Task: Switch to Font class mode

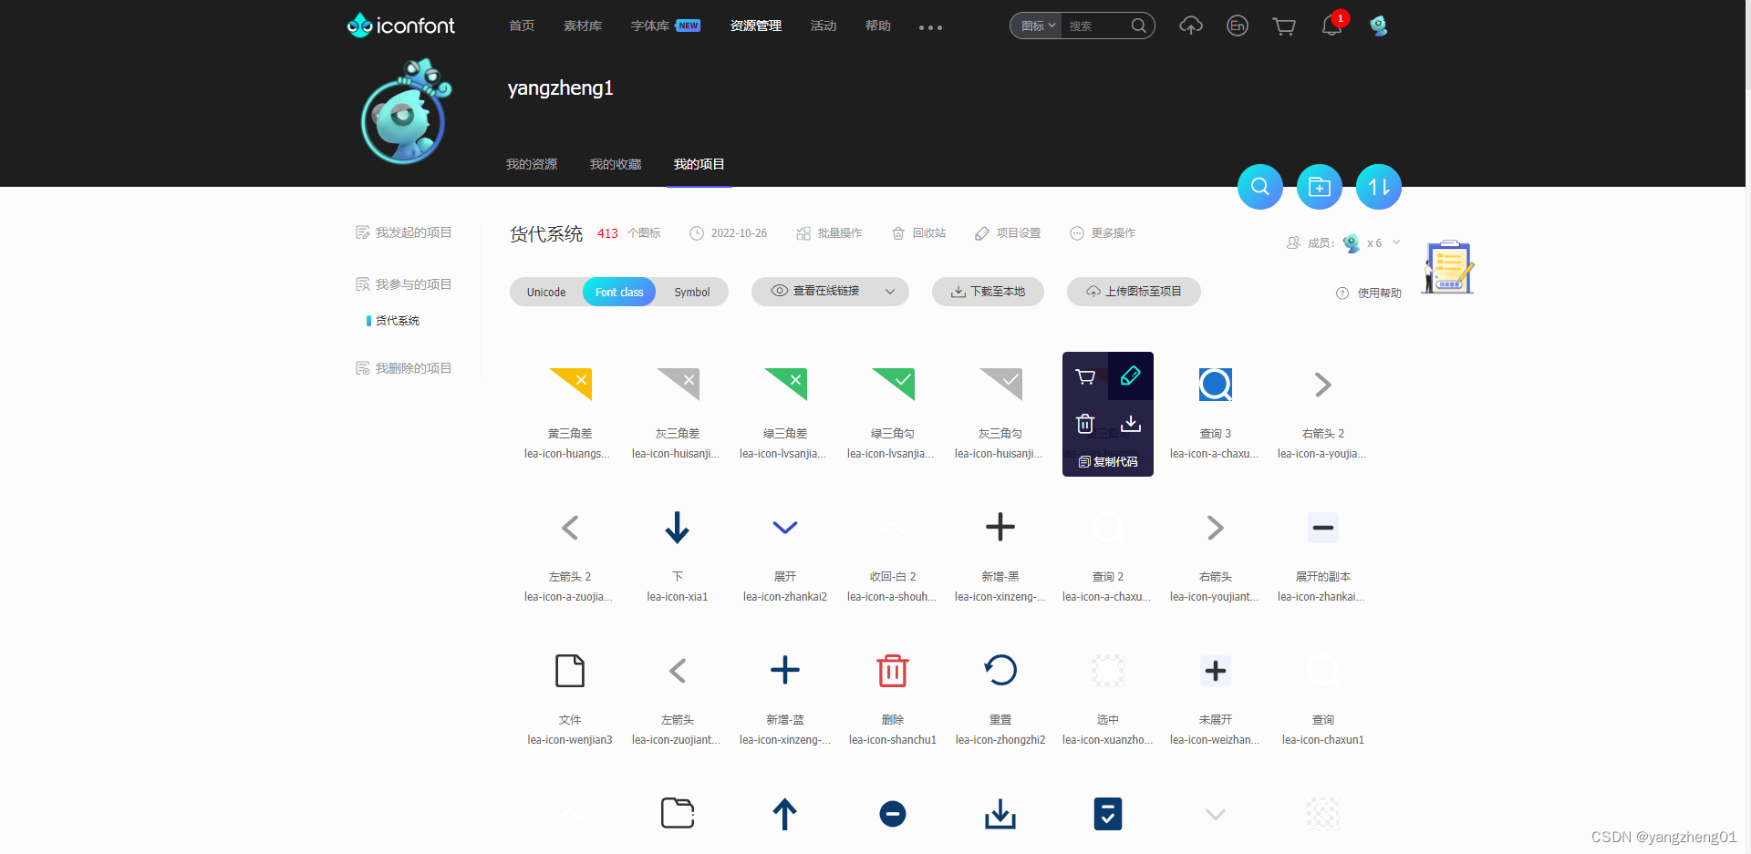Action: point(619,292)
